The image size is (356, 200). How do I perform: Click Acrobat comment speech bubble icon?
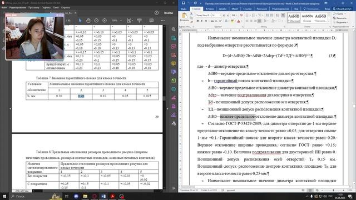pyautogui.click(x=151, y=21)
